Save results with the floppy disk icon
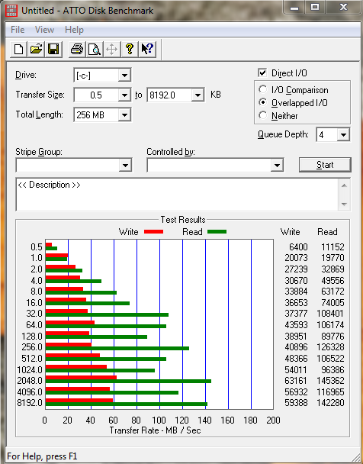363x464 pixels. [53, 49]
